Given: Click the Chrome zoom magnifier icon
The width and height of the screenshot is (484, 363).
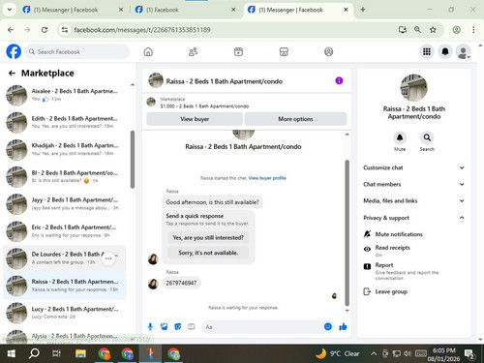Looking at the screenshot, I should (417, 30).
